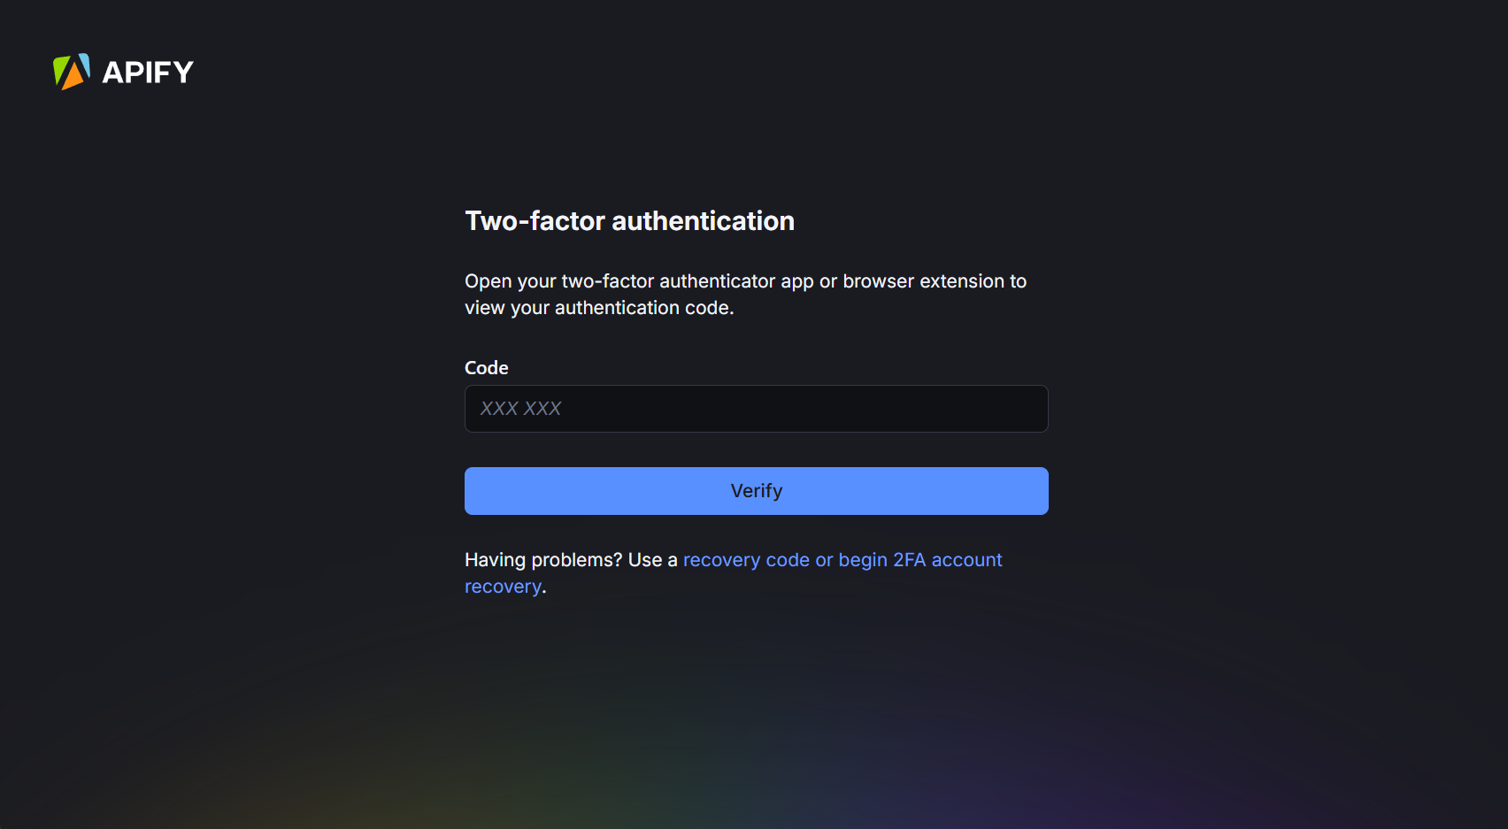Click the word recovery in the link text
This screenshot has height=829, width=1508.
(x=503, y=586)
